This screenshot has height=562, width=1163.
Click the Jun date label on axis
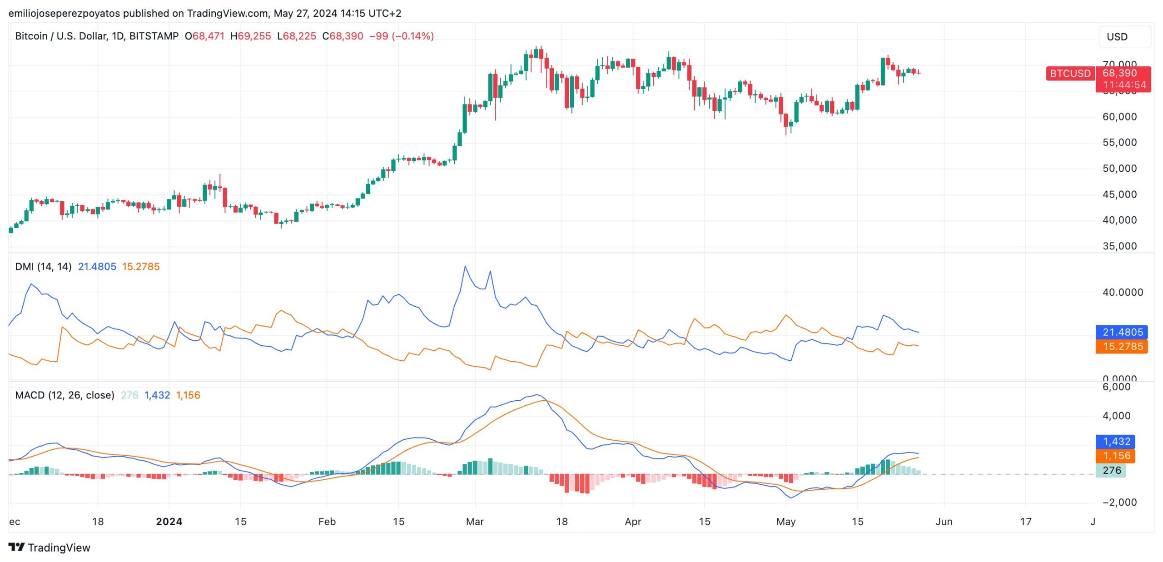point(944,522)
